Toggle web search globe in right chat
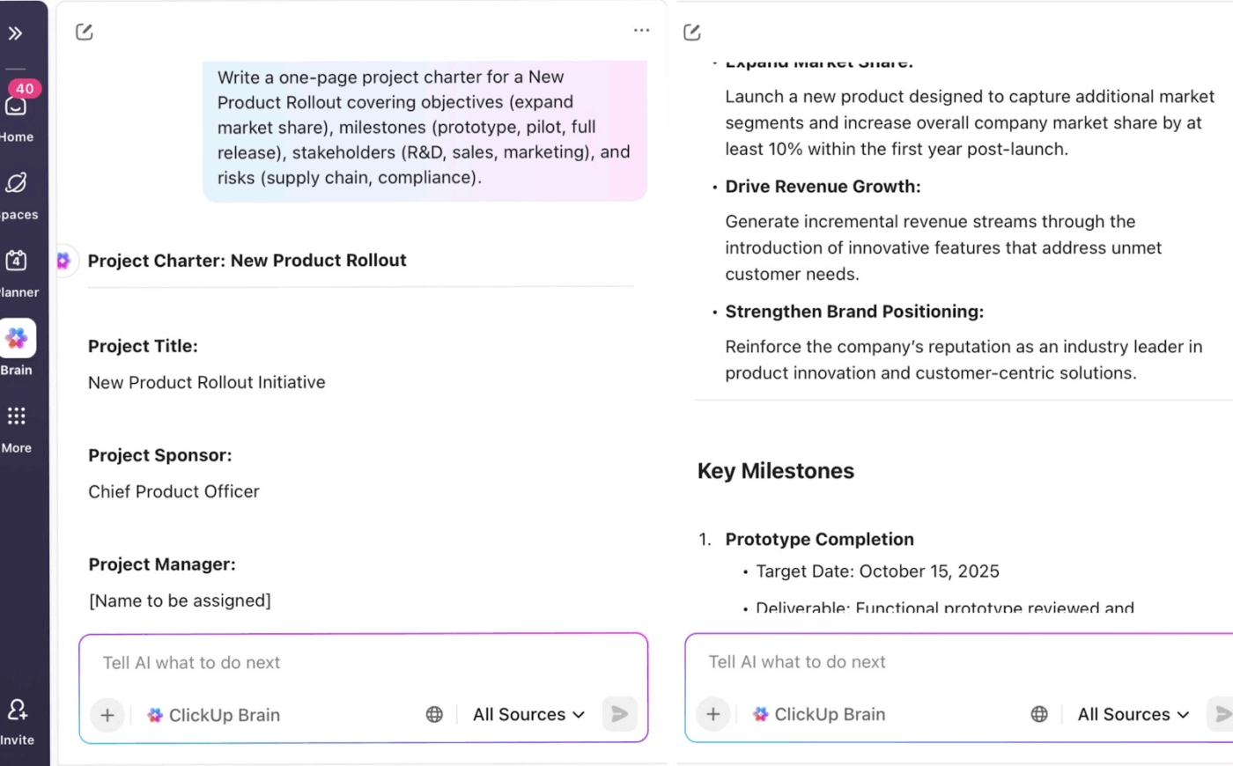This screenshot has width=1233, height=766. click(1039, 714)
